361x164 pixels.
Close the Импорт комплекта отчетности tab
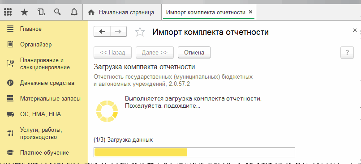click(251, 12)
